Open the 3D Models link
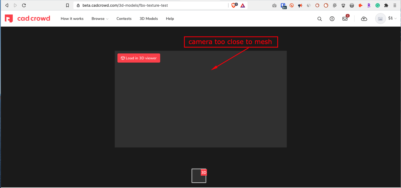Viewport: 401px width, 188px height. point(149,19)
